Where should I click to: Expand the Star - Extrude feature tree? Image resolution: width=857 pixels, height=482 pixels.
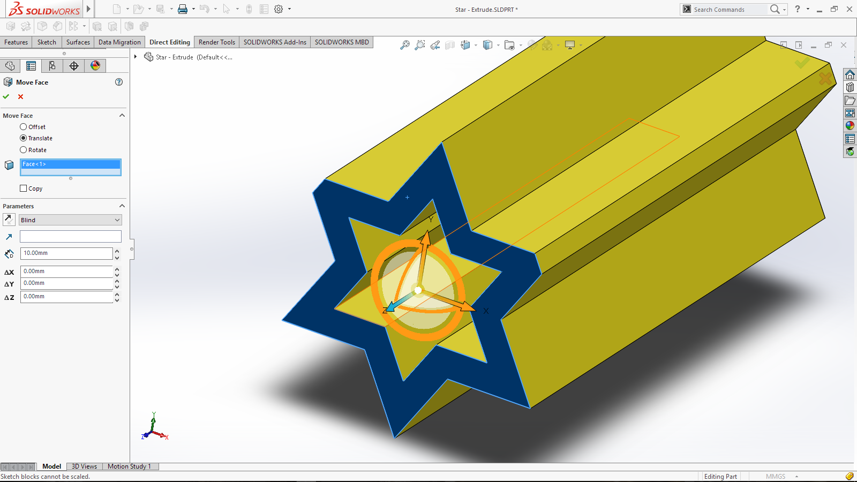point(136,57)
